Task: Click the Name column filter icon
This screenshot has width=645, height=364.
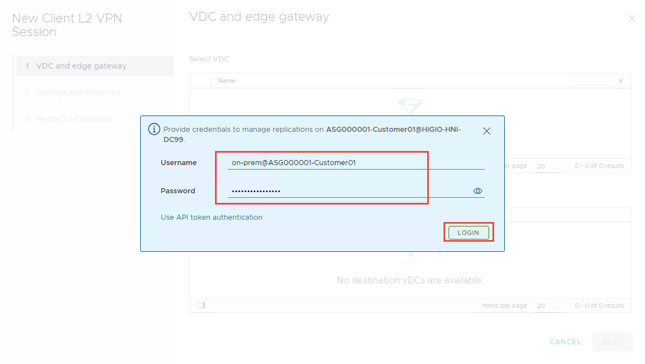Action: coord(621,81)
